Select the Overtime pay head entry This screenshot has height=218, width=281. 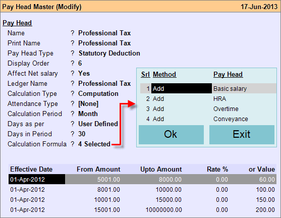pyautogui.click(x=226, y=109)
